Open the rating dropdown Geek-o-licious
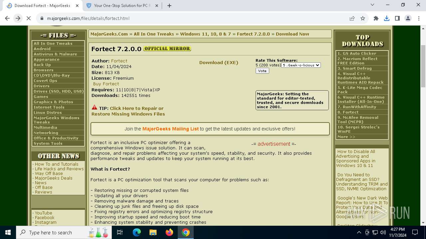426x239 pixels. (x=301, y=65)
